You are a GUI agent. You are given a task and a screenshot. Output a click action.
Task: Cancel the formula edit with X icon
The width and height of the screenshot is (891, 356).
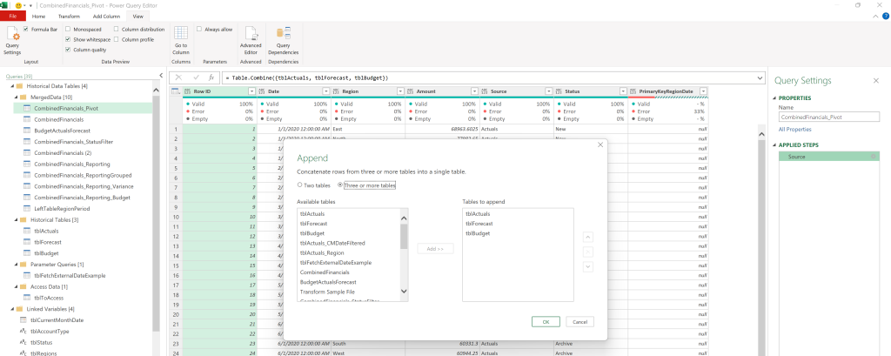point(178,77)
